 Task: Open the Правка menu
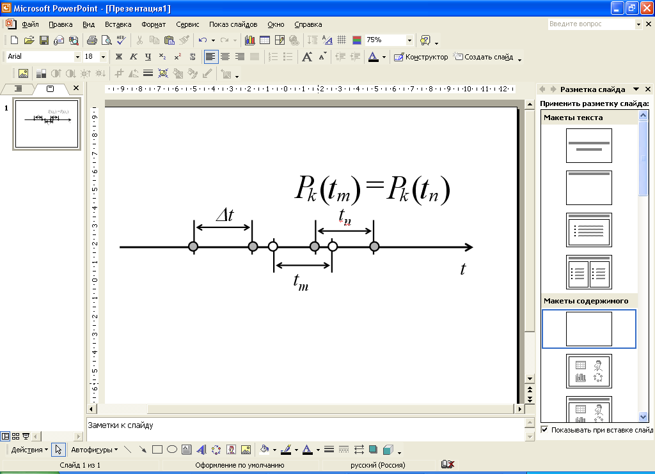coord(61,25)
